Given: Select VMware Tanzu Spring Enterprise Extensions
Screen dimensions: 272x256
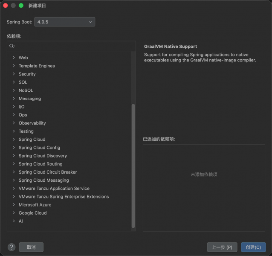Looking at the screenshot, I should 69,196.
